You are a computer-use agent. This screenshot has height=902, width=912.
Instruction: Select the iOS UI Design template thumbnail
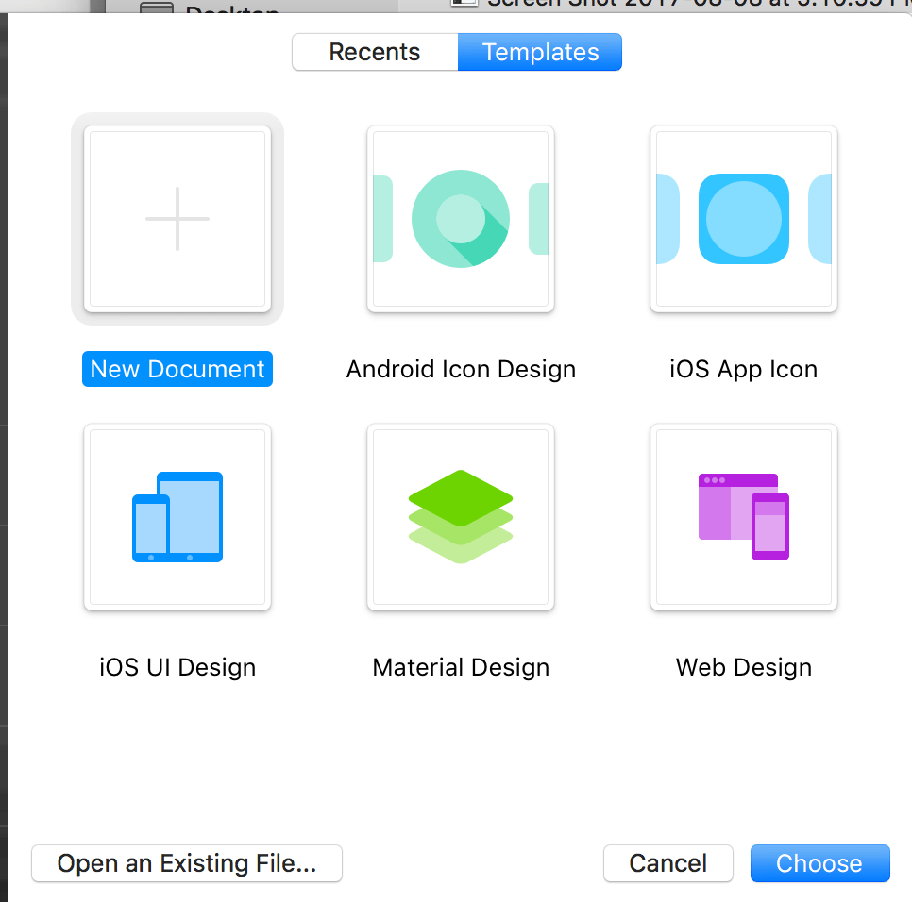177,517
